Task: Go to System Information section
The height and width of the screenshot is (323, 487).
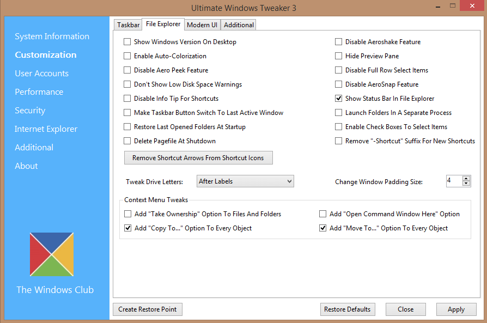Action: tap(52, 36)
